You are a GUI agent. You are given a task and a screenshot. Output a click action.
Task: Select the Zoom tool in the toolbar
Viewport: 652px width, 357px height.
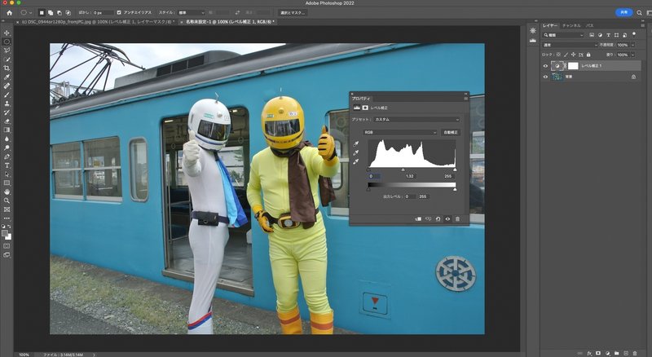point(7,201)
